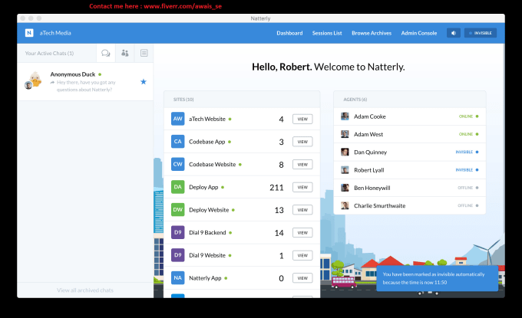Select the Codebase Website site name
Viewport: 522px width, 318px height.
click(x=213, y=165)
